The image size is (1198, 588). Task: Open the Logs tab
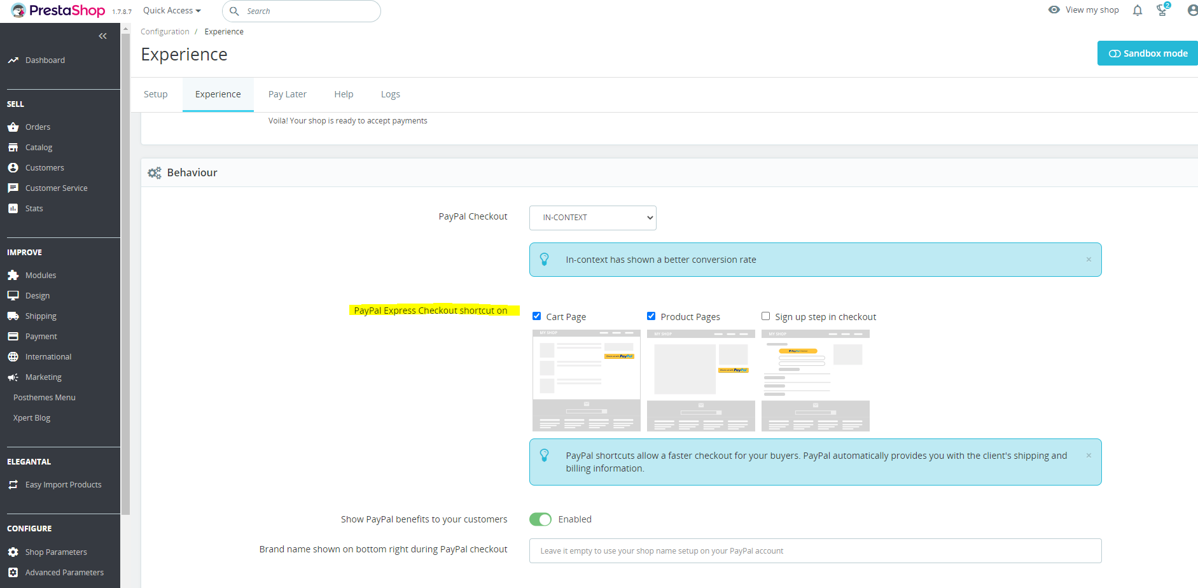pos(391,94)
